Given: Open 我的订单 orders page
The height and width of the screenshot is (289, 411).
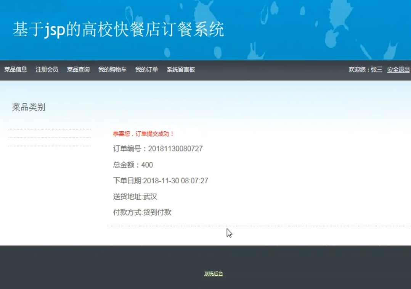Looking at the screenshot, I should (x=146, y=69).
